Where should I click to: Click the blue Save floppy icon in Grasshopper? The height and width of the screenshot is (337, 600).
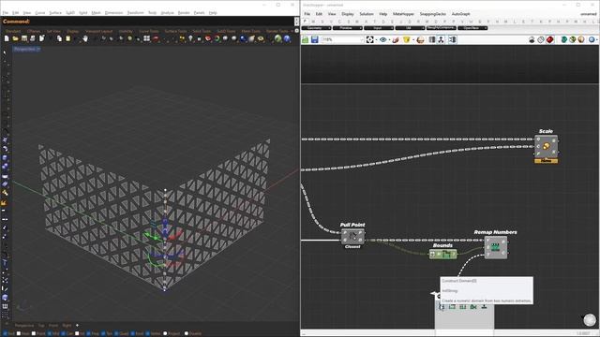click(x=315, y=39)
